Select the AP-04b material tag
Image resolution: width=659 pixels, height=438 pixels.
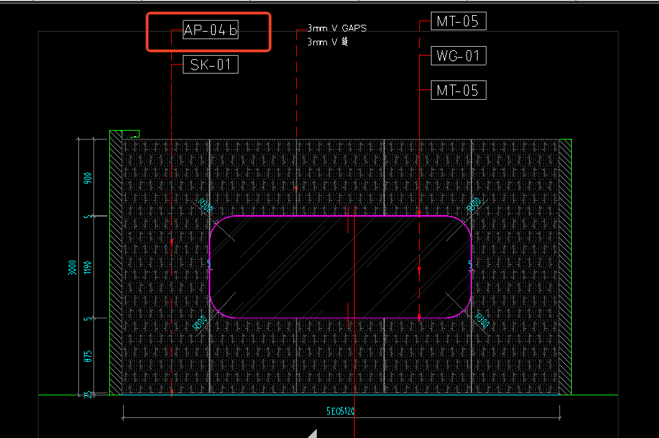click(x=210, y=30)
